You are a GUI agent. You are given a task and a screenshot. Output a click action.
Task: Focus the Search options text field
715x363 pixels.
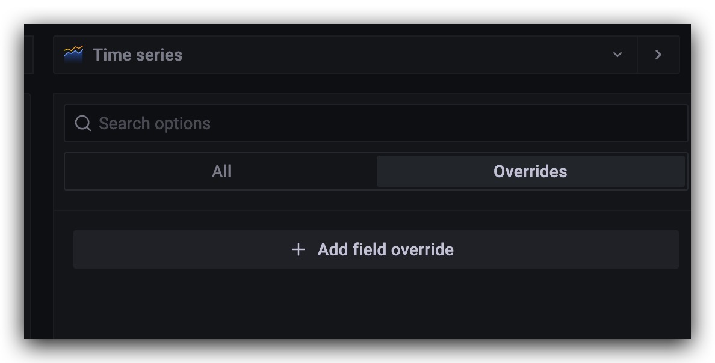click(x=385, y=124)
